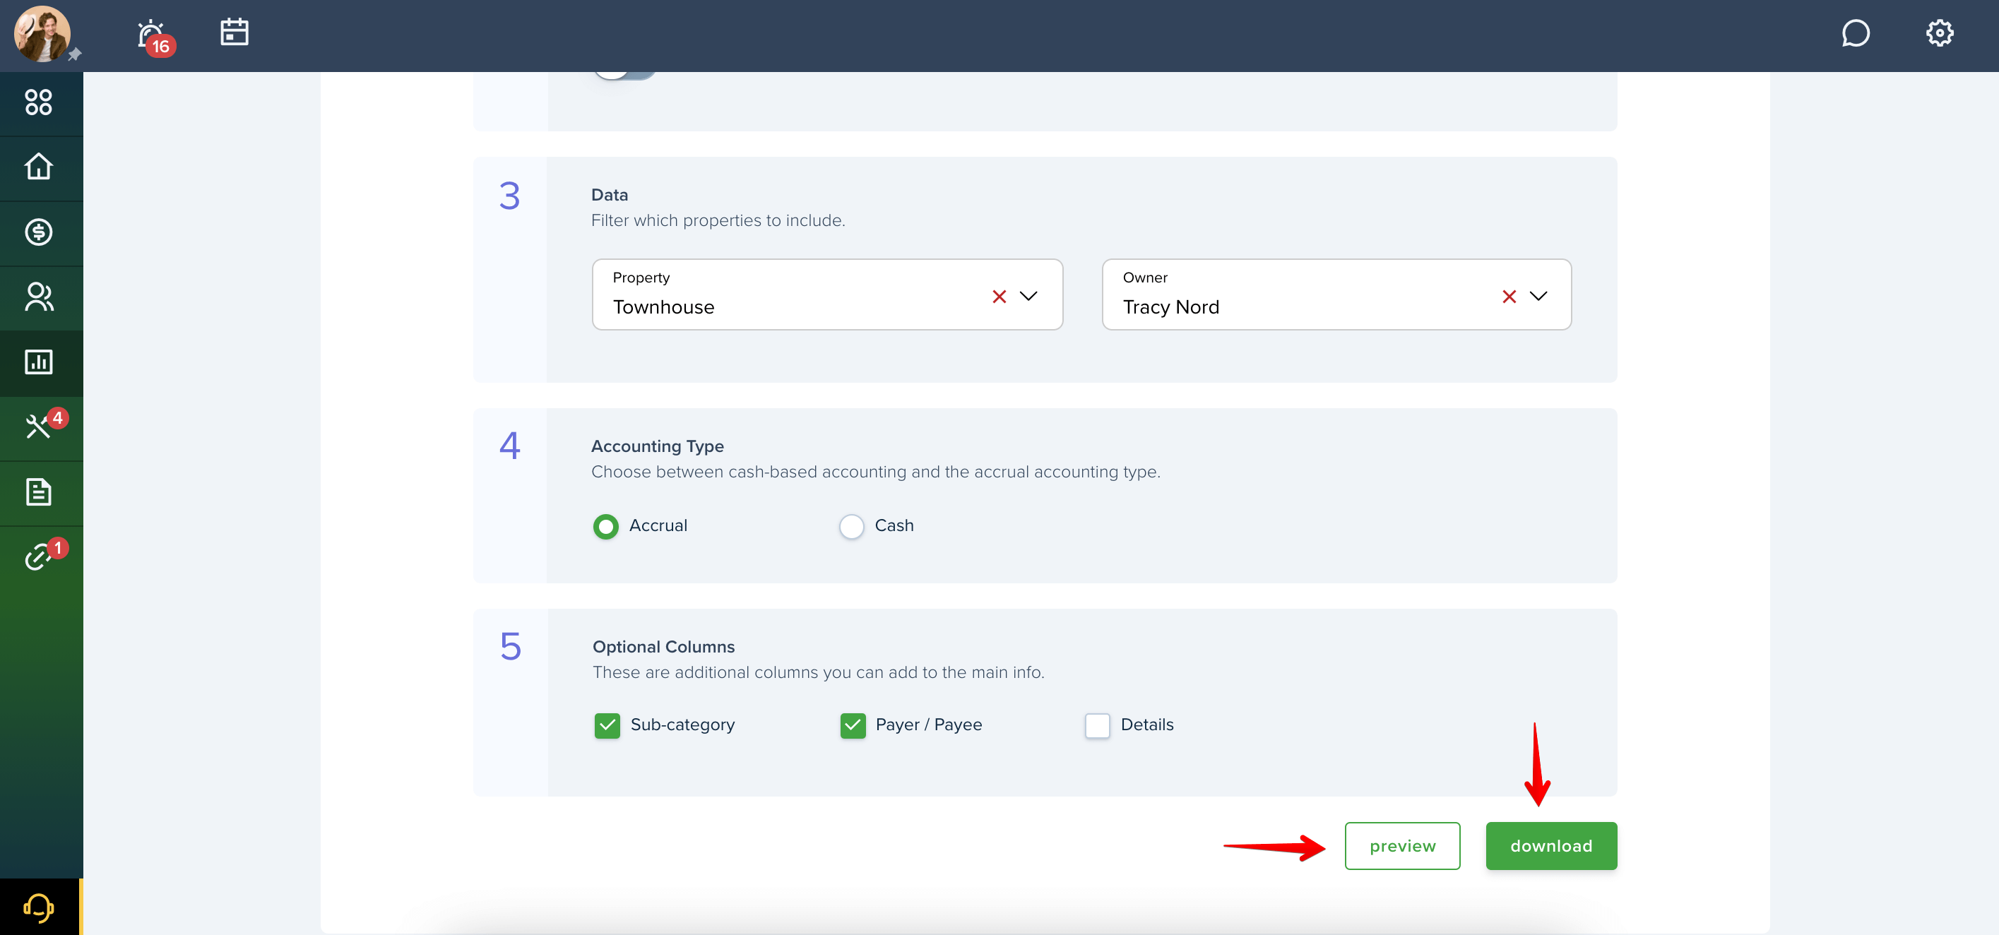Click the pin icon beside the avatar

pos(74,54)
